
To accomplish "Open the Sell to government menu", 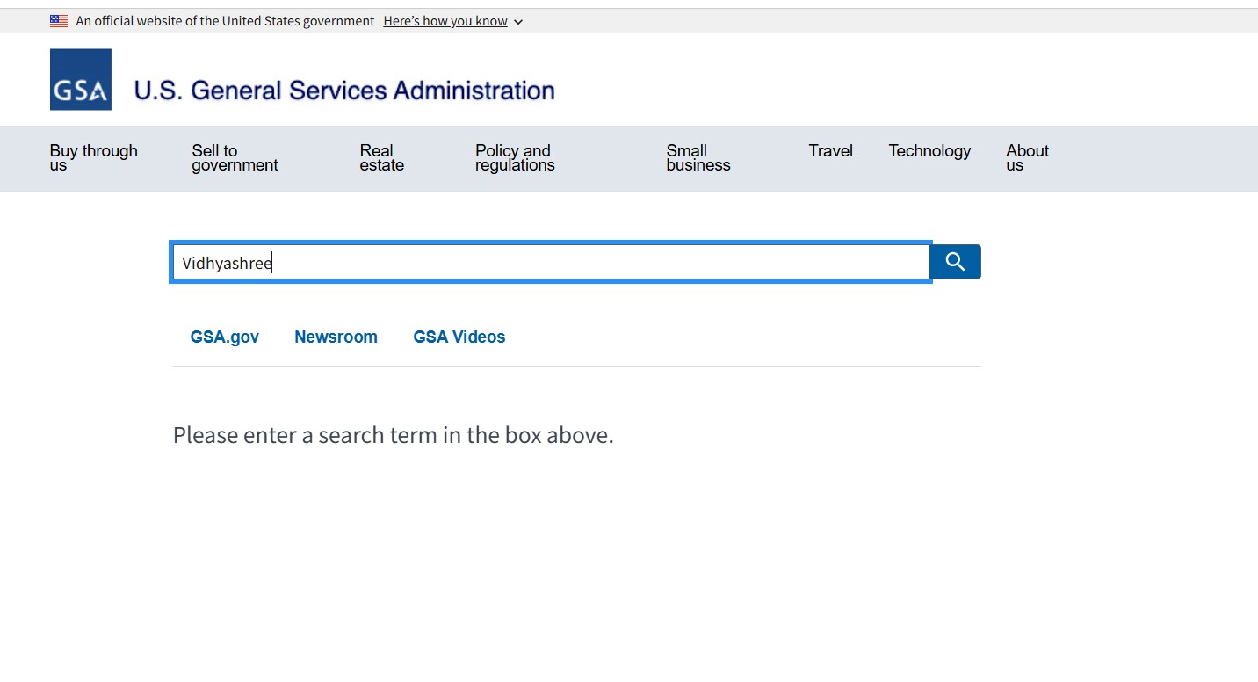I will click(235, 158).
